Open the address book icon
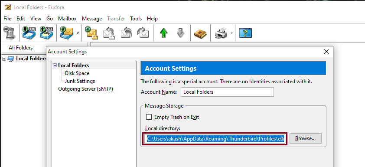The image size is (365, 167). point(200,33)
